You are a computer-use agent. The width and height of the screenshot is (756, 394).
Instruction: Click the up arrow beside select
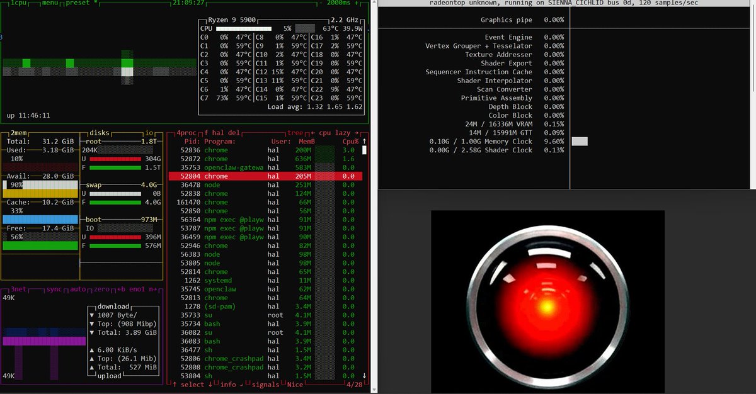click(x=174, y=385)
